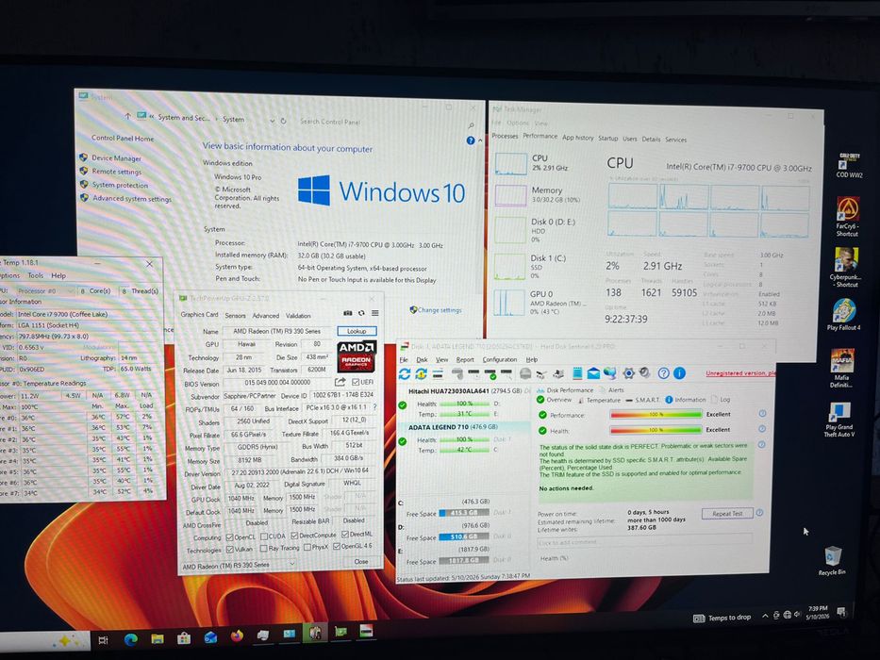Screen dimensions: 880x660
Task: Open the S.M.A.R.T. tab in Hard Disk Sentinel
Action: [x=642, y=400]
